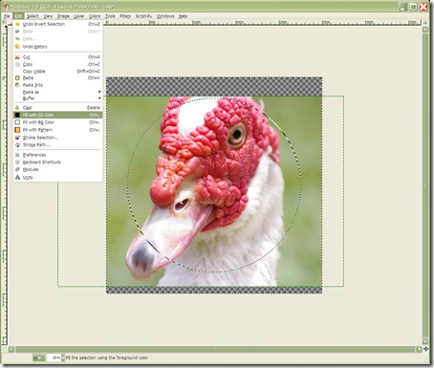The width and height of the screenshot is (434, 368).
Task: Open the navigation preview cross icon
Action: (x=425, y=349)
